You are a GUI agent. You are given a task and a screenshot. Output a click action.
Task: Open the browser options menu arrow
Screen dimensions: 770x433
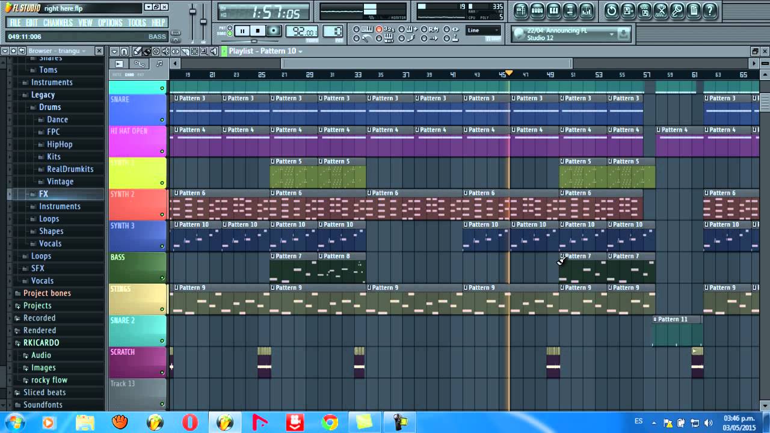click(5, 51)
